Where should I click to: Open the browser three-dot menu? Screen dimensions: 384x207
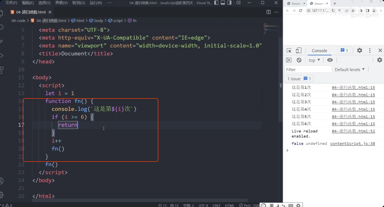point(380,11)
